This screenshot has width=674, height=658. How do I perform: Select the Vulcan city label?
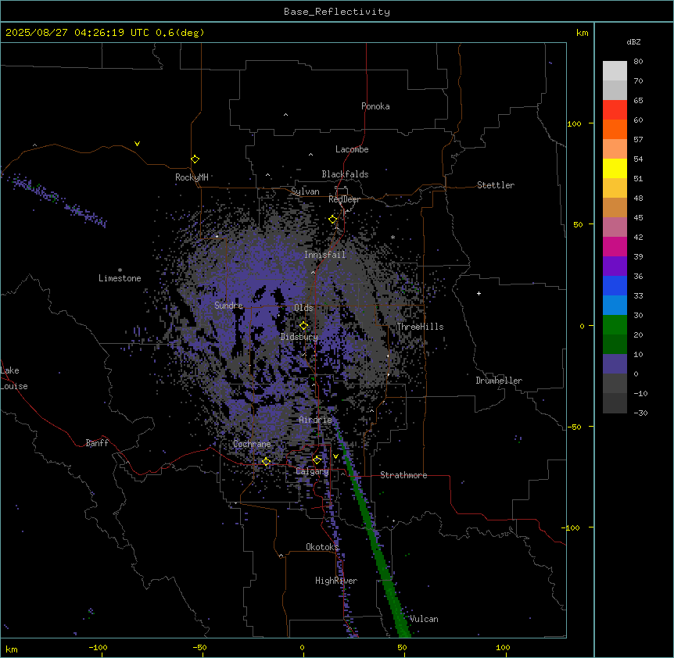[x=424, y=619]
